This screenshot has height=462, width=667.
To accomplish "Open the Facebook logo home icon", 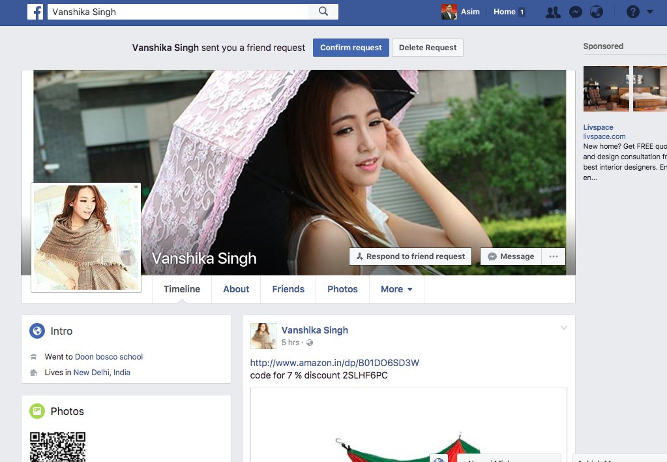I will coord(35,12).
